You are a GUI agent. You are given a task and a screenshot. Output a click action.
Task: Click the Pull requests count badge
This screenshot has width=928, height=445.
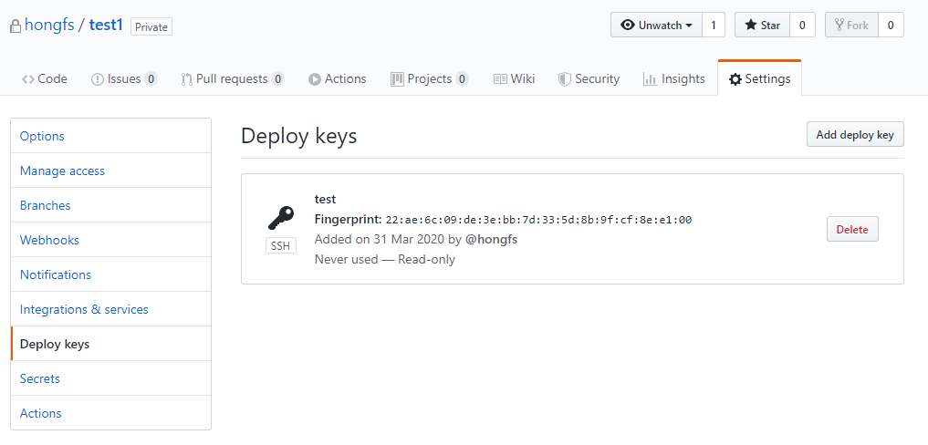point(277,78)
